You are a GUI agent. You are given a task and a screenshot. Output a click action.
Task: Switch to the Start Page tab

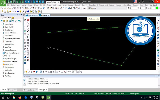(x=31, y=15)
